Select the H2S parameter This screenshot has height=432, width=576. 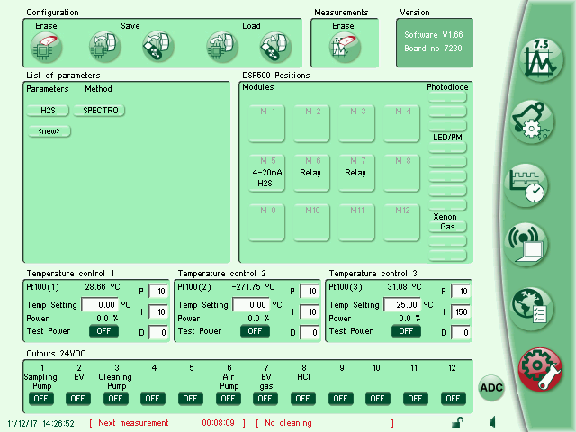pos(48,111)
